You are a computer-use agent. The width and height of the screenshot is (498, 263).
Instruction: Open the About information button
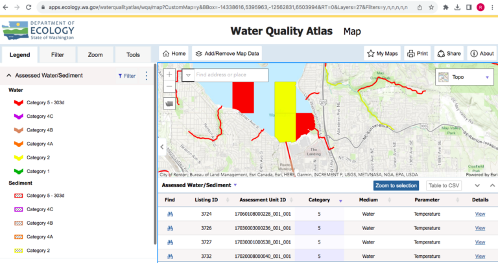(x=482, y=54)
